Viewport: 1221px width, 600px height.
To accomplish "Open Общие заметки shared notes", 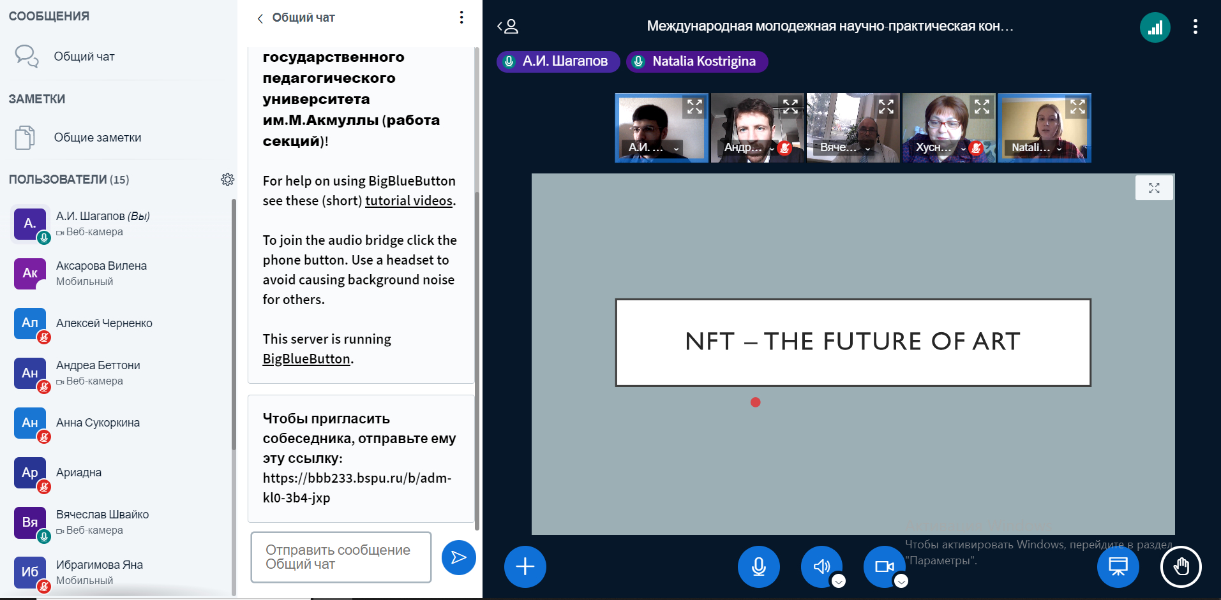I will click(97, 138).
